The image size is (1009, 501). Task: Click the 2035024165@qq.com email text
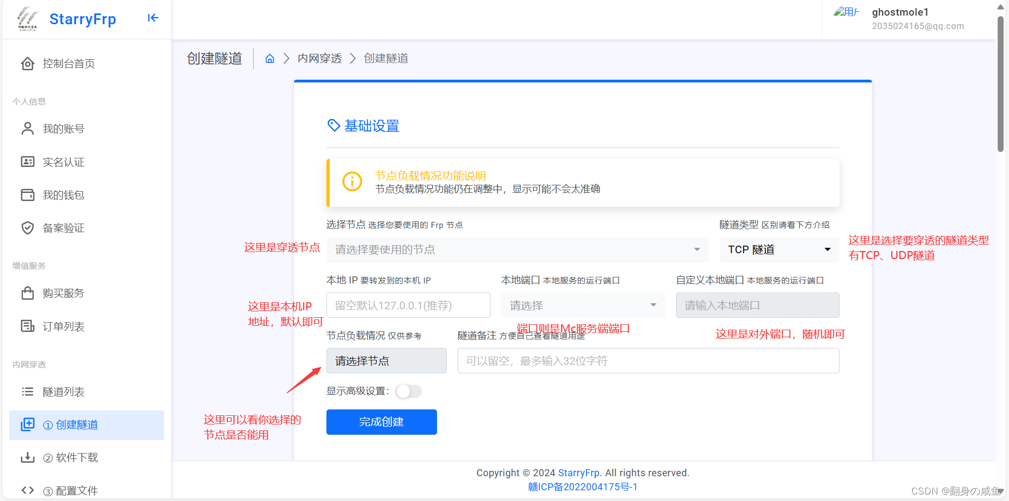click(918, 26)
